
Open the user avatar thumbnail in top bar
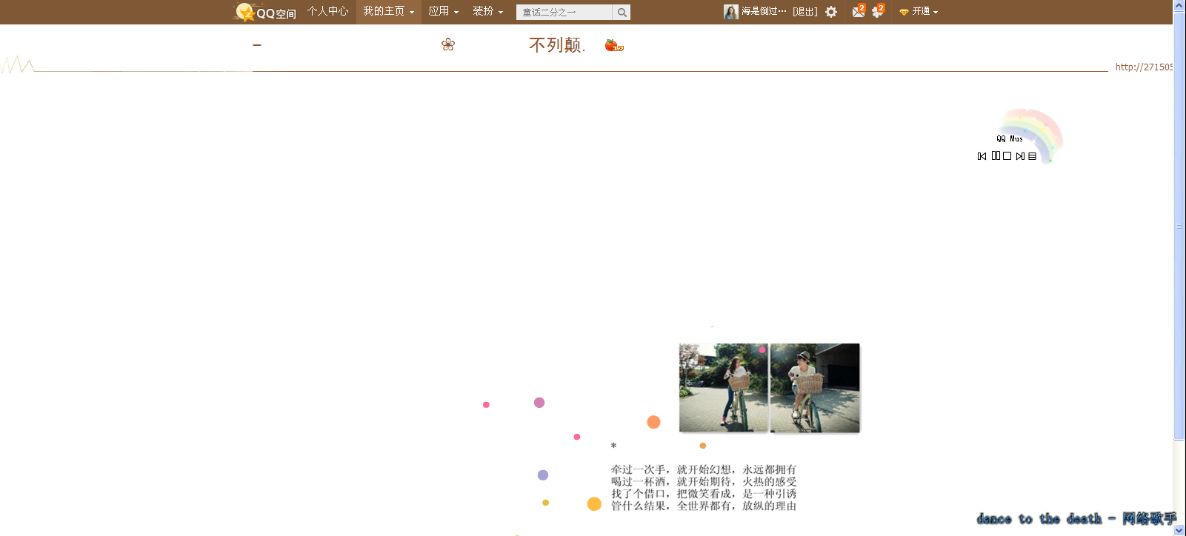[731, 12]
